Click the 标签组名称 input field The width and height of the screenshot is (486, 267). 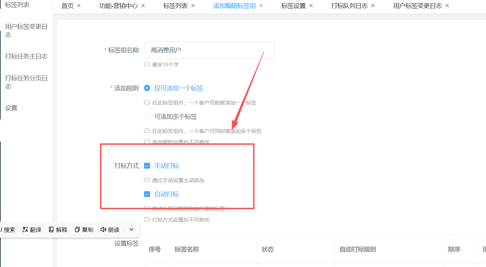pyautogui.click(x=209, y=50)
